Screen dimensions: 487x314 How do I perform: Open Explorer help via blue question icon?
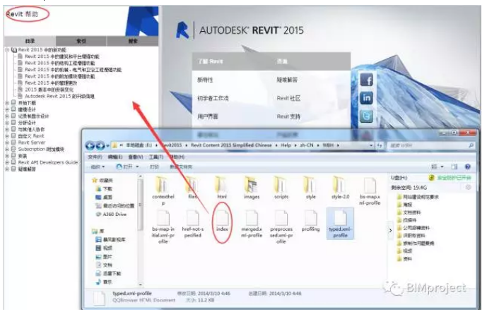(x=467, y=167)
